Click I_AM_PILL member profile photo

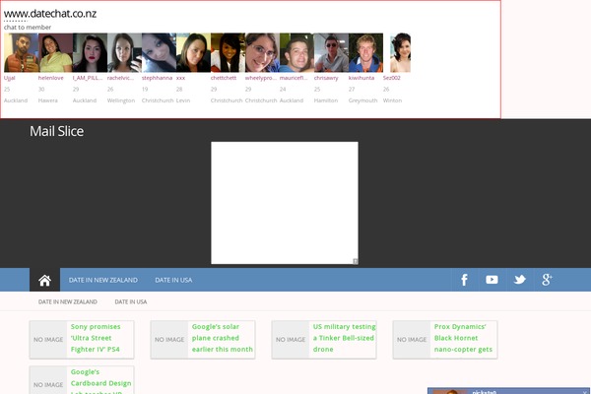point(90,52)
